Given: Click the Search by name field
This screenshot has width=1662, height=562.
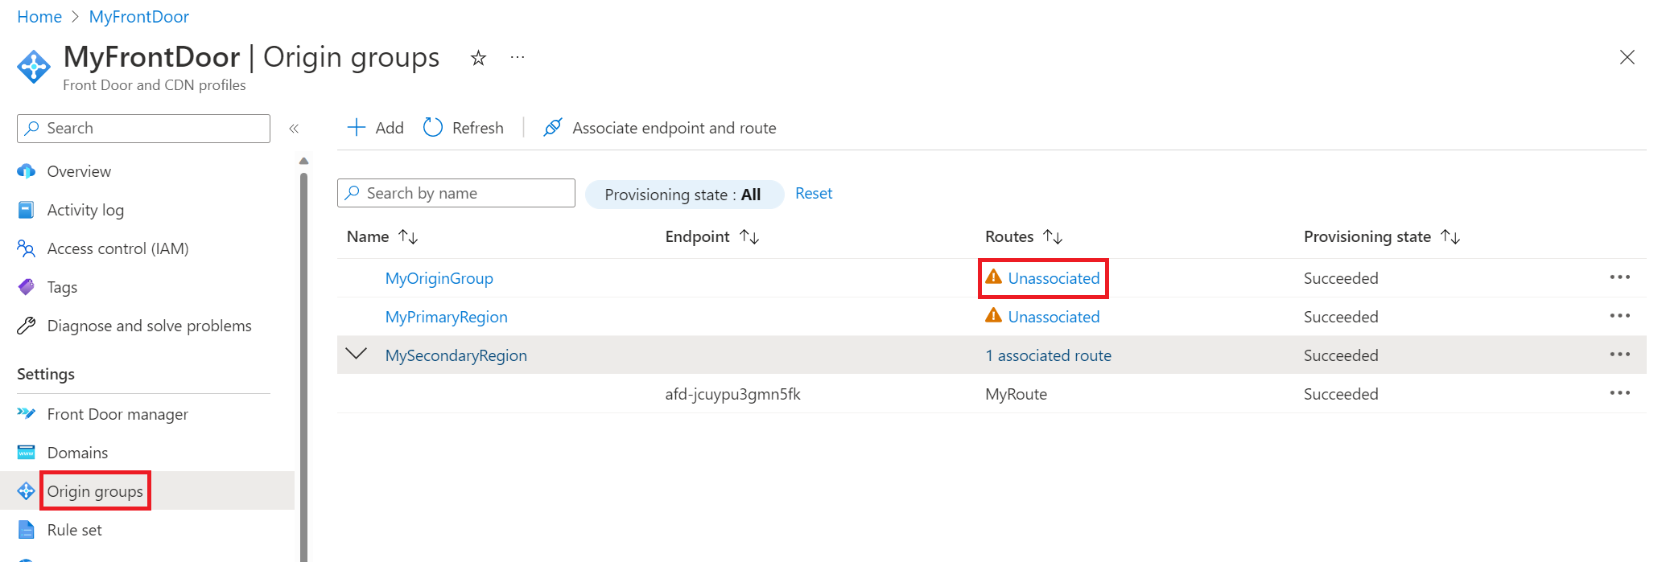Looking at the screenshot, I should 456,193.
